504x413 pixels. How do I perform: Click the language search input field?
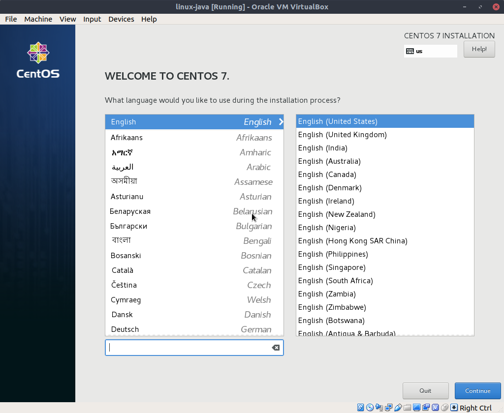tap(194, 348)
